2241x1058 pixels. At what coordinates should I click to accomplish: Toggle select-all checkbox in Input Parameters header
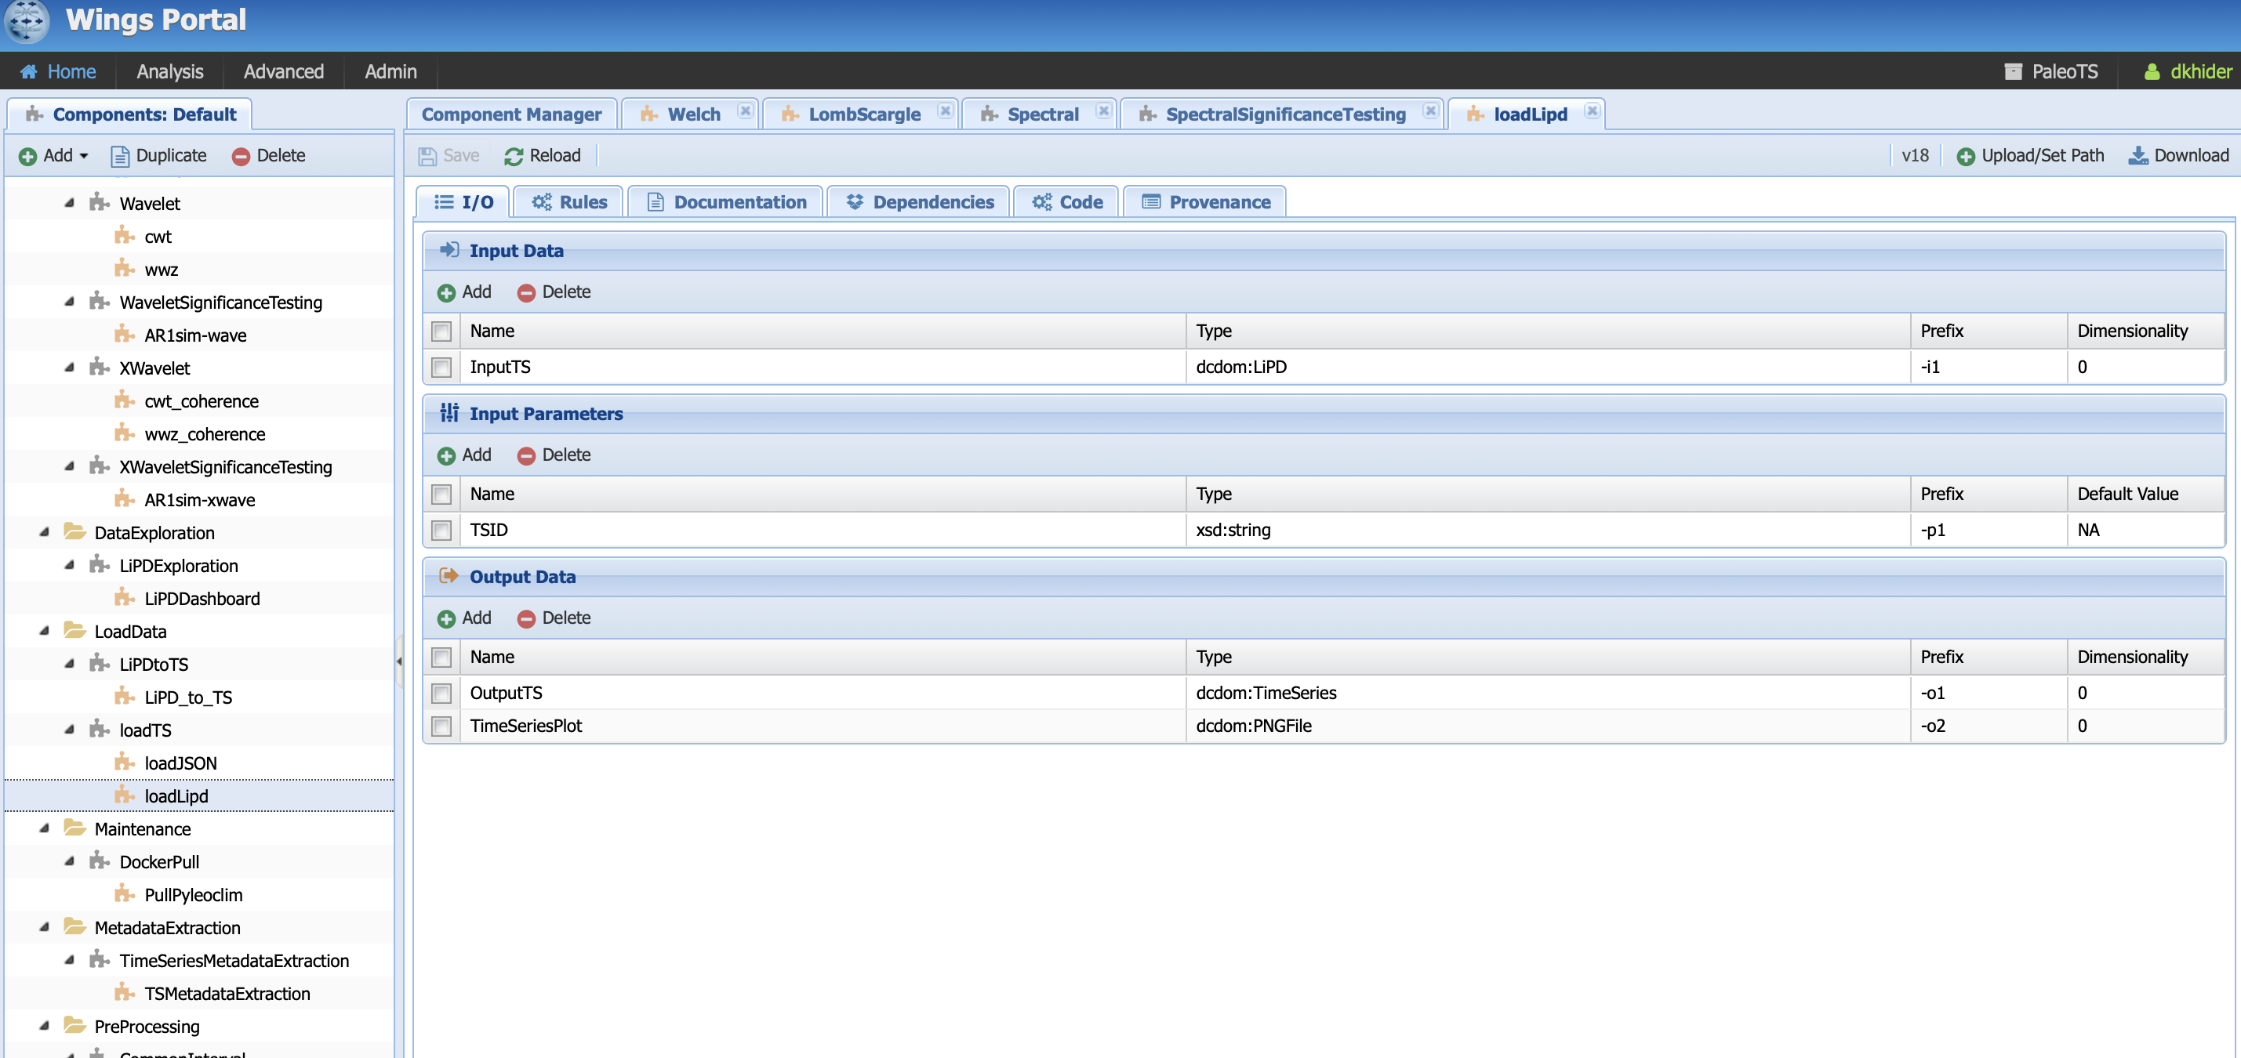(442, 494)
